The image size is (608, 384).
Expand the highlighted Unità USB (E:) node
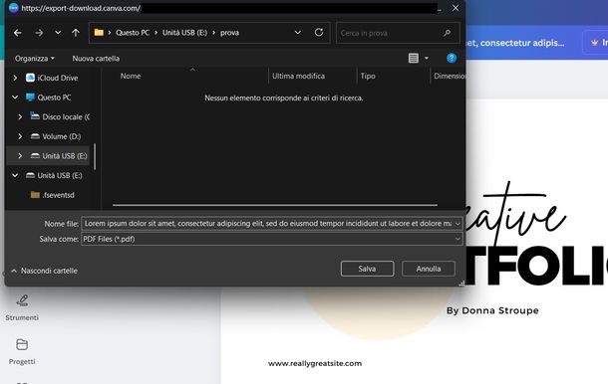pyautogui.click(x=20, y=155)
